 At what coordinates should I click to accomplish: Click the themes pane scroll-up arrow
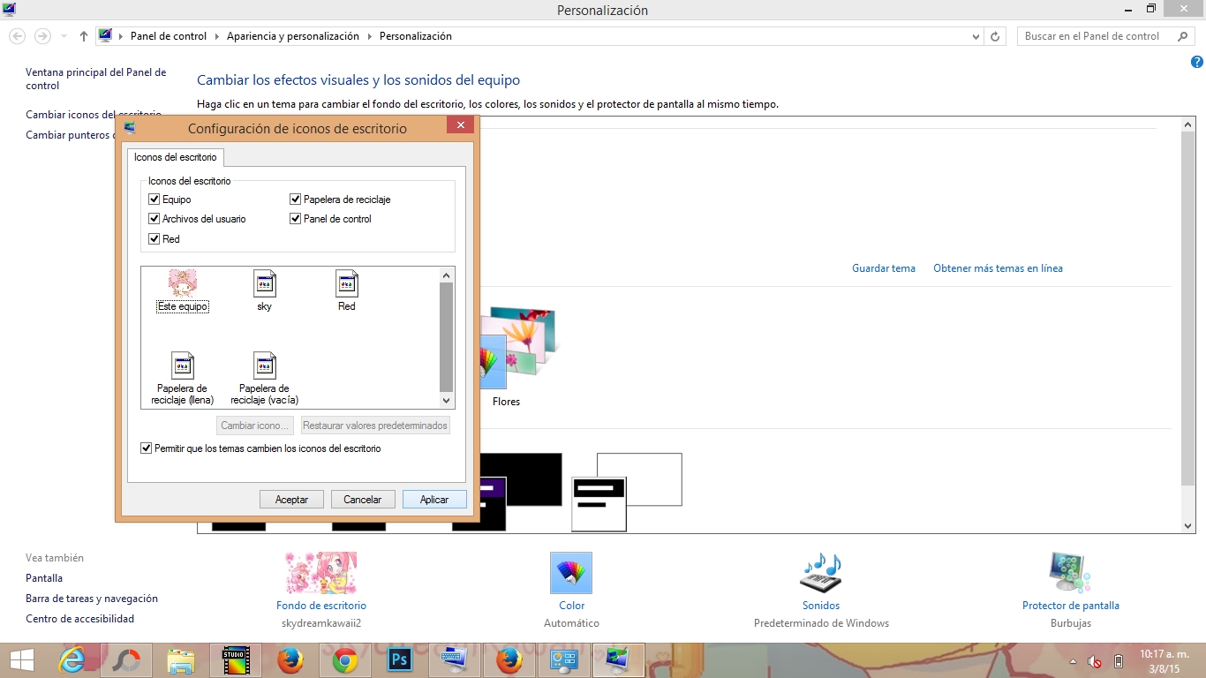[x=1188, y=125]
